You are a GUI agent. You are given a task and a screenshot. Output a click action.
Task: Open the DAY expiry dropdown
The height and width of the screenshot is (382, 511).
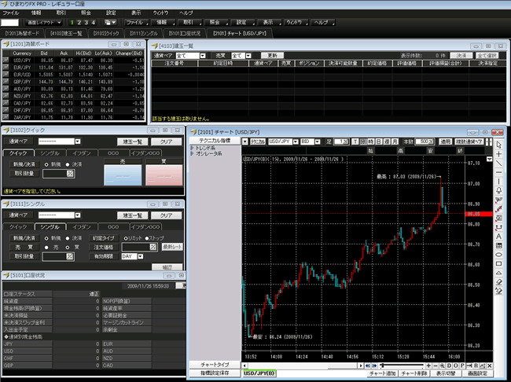tap(141, 256)
